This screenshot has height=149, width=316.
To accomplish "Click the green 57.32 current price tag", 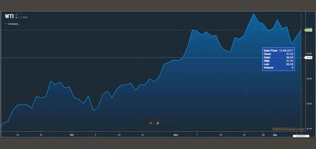I will click(308, 30).
